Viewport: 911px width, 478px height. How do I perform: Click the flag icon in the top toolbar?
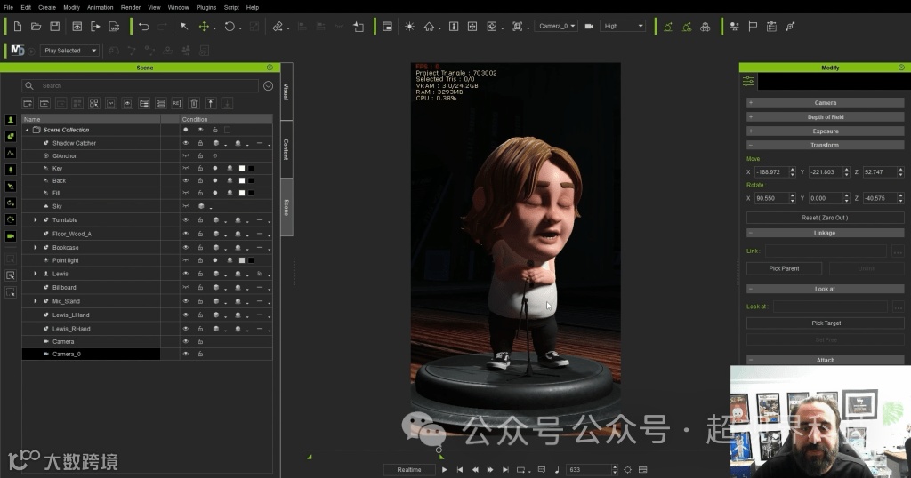pos(753,26)
